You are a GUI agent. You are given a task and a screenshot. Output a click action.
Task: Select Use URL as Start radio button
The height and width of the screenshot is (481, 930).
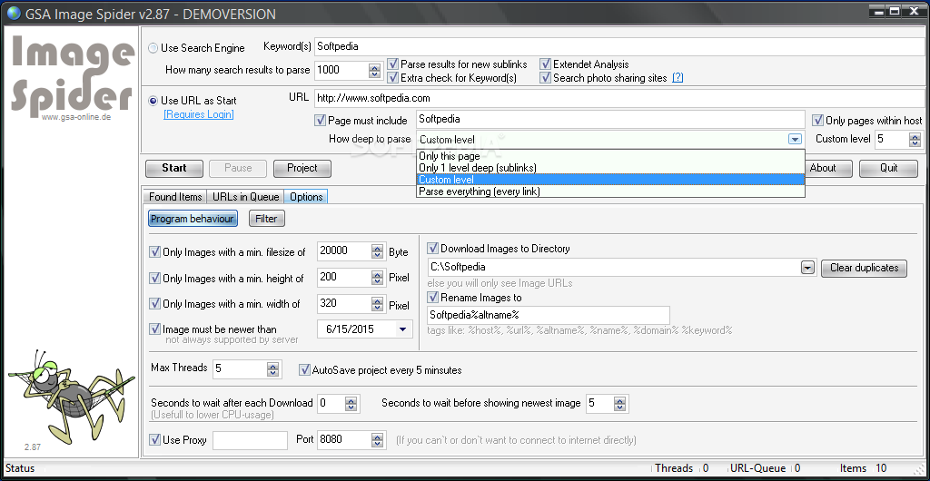pyautogui.click(x=153, y=101)
